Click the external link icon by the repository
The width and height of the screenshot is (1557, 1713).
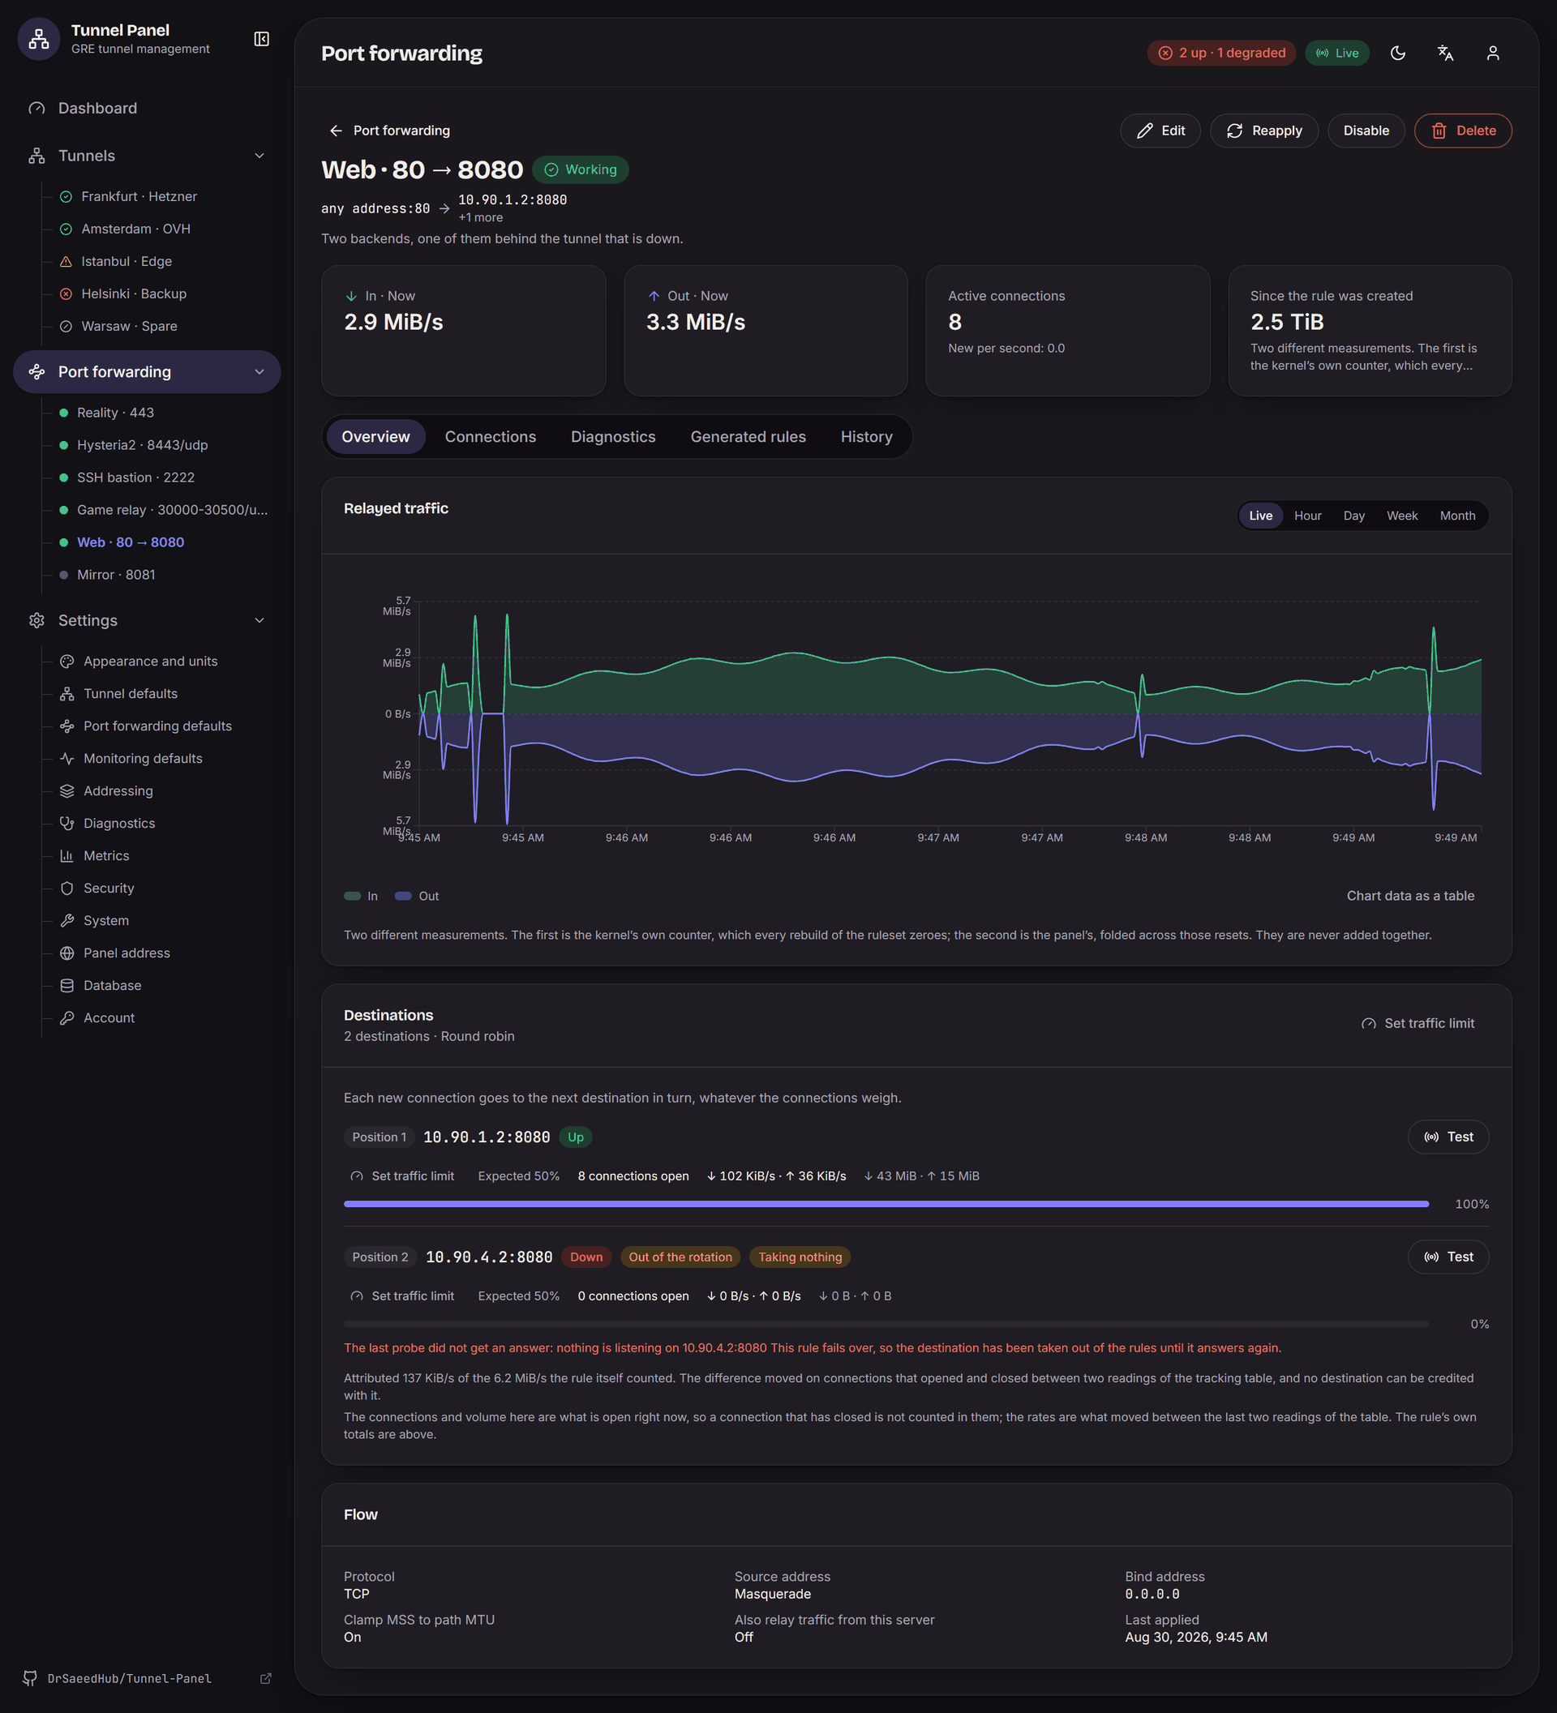tap(265, 1678)
